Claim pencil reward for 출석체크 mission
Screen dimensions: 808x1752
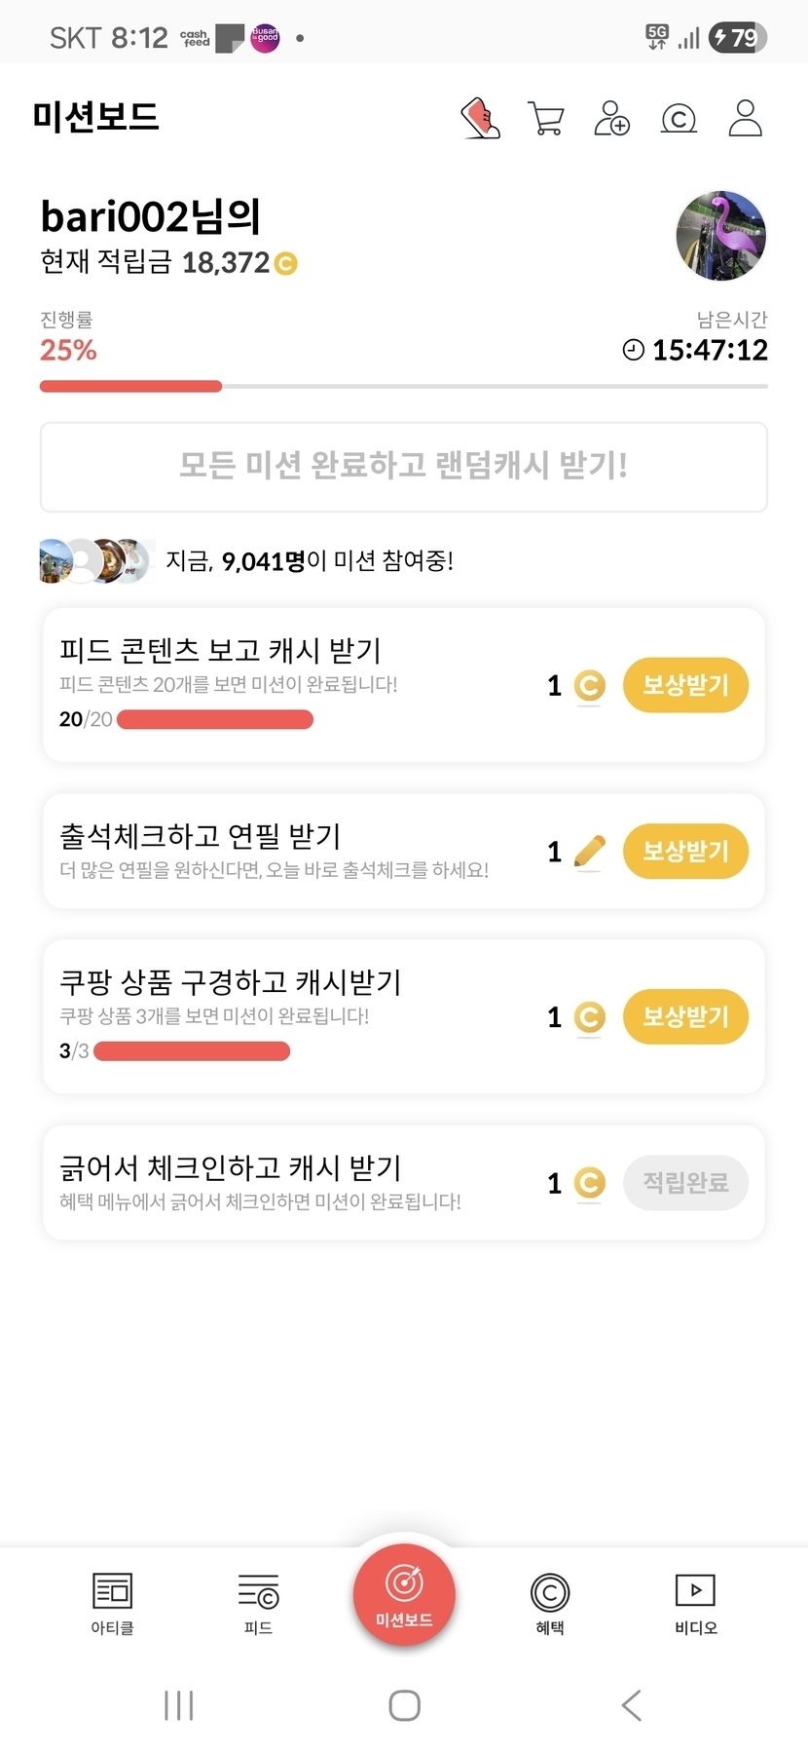pyautogui.click(x=685, y=851)
